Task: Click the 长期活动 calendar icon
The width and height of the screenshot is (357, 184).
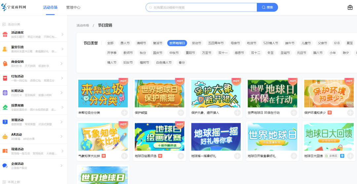Action: point(5,93)
